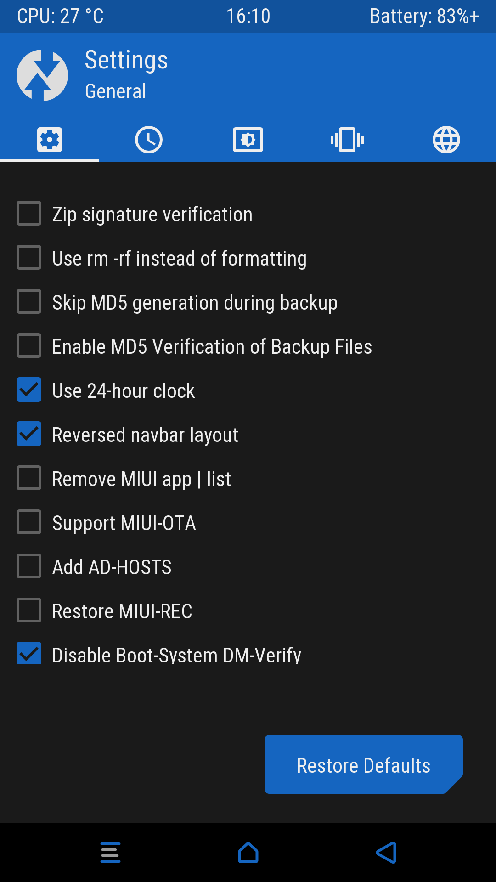Open the Time Zone settings clock tab

[149, 140]
